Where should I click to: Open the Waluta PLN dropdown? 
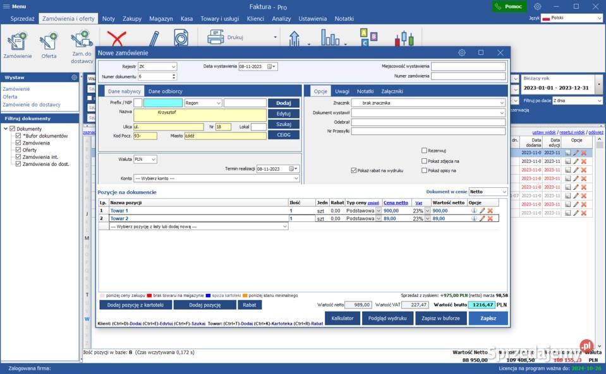[x=154, y=160]
